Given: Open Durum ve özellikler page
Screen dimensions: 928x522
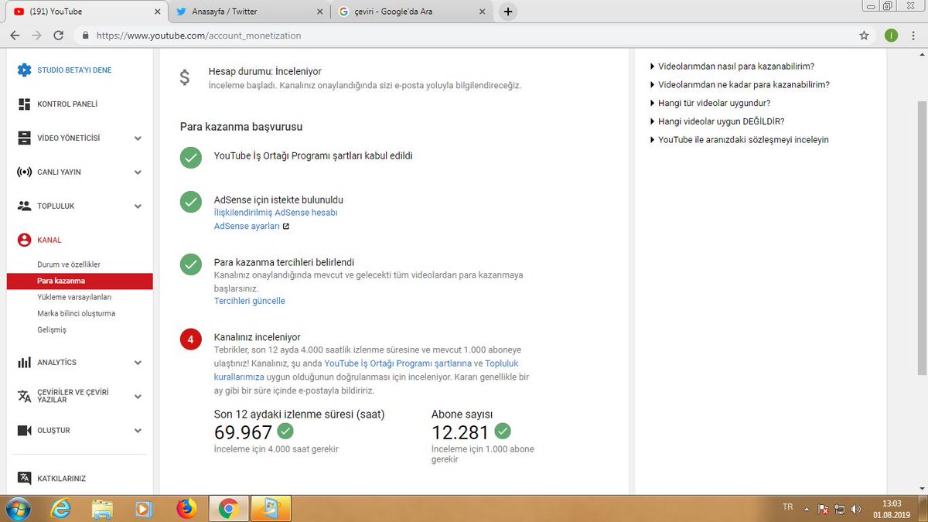Looking at the screenshot, I should point(69,264).
